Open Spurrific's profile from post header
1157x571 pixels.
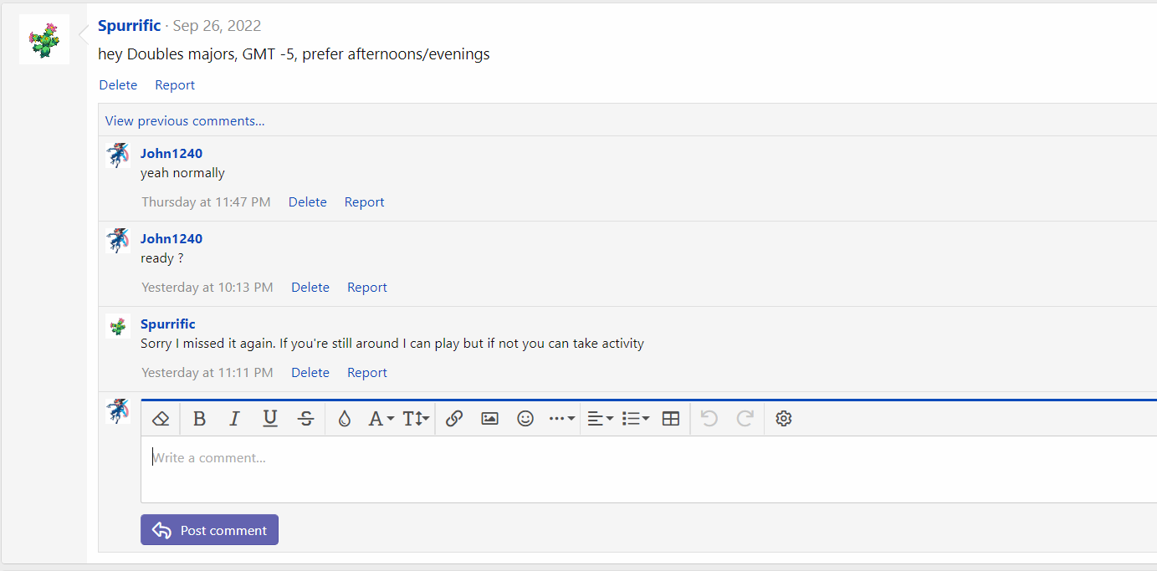(x=129, y=26)
